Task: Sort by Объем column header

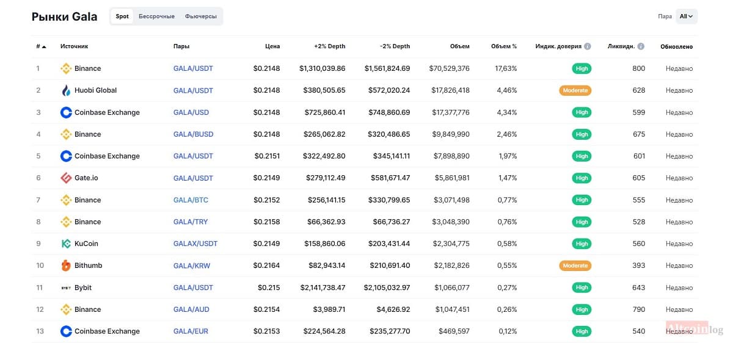Action: [x=459, y=46]
